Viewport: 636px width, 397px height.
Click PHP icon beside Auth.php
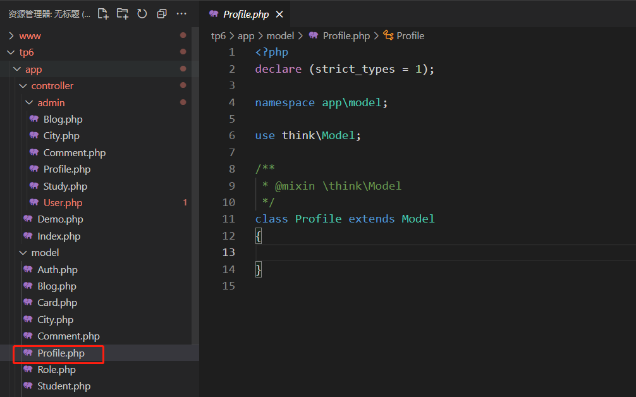(x=28, y=269)
